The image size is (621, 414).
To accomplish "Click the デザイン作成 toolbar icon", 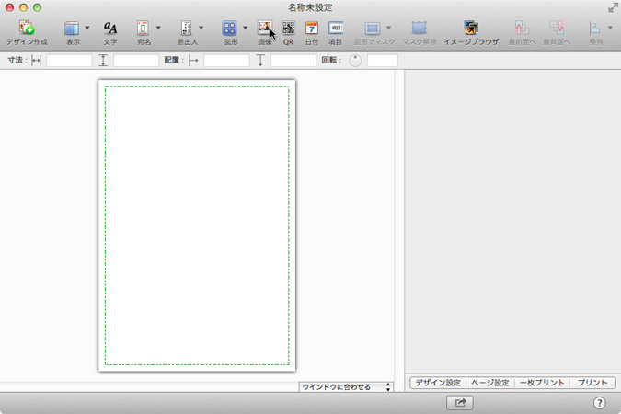I will tap(27, 29).
